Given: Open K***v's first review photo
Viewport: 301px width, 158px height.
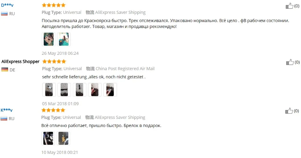Looking at the screenshot, I should click(48, 138).
